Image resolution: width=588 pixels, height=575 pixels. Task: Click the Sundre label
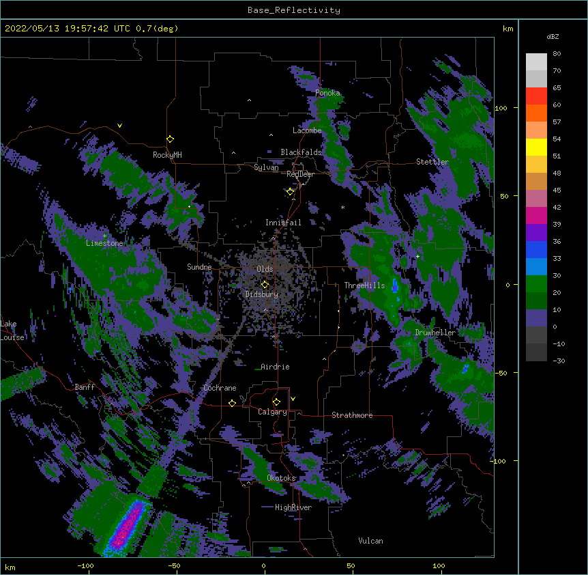pos(199,267)
